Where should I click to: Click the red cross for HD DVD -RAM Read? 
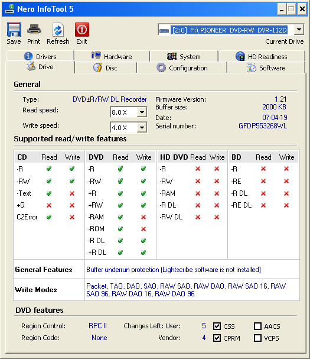pos(198,193)
